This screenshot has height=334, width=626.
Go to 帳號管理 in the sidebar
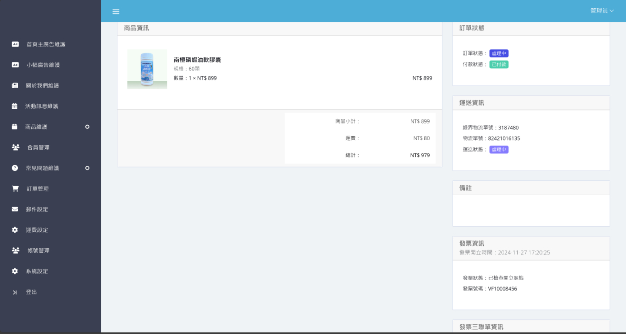click(x=38, y=250)
